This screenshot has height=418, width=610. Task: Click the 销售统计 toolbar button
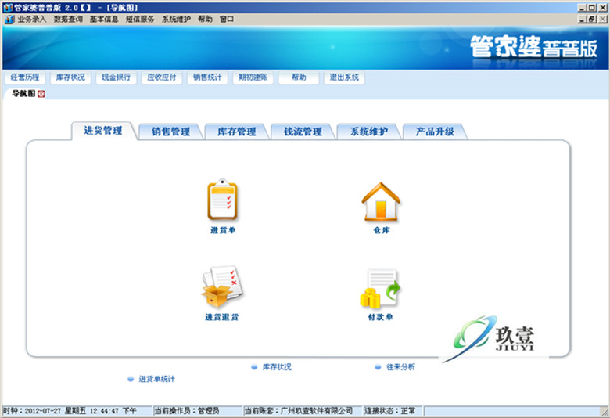click(x=207, y=77)
